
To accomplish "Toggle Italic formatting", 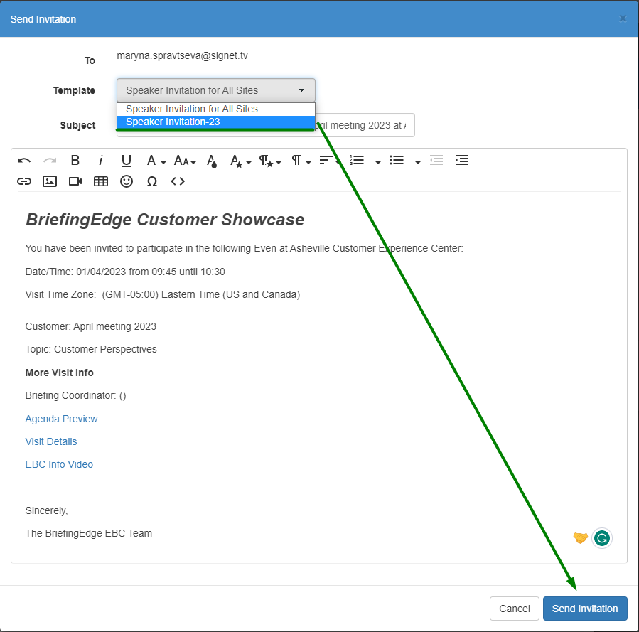I will tap(101, 160).
